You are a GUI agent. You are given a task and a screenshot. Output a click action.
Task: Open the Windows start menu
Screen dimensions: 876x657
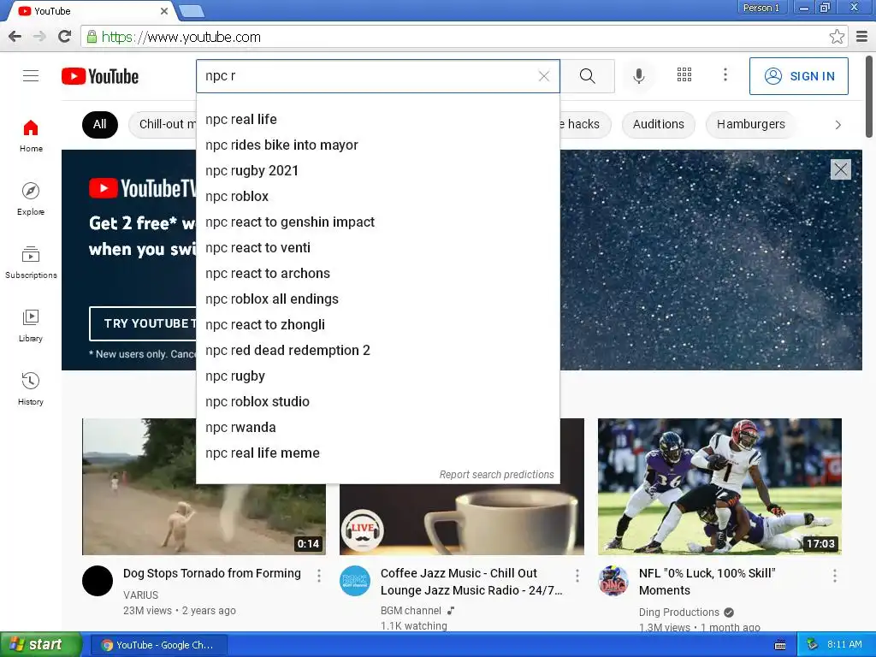[40, 645]
